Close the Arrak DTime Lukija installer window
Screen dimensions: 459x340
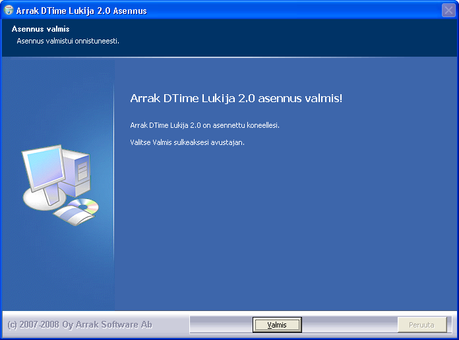tap(448, 11)
